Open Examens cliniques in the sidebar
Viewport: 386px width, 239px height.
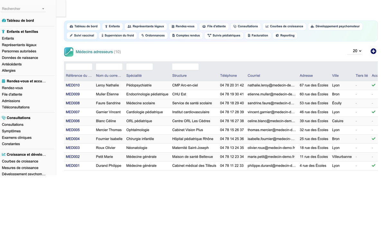pos(17,137)
